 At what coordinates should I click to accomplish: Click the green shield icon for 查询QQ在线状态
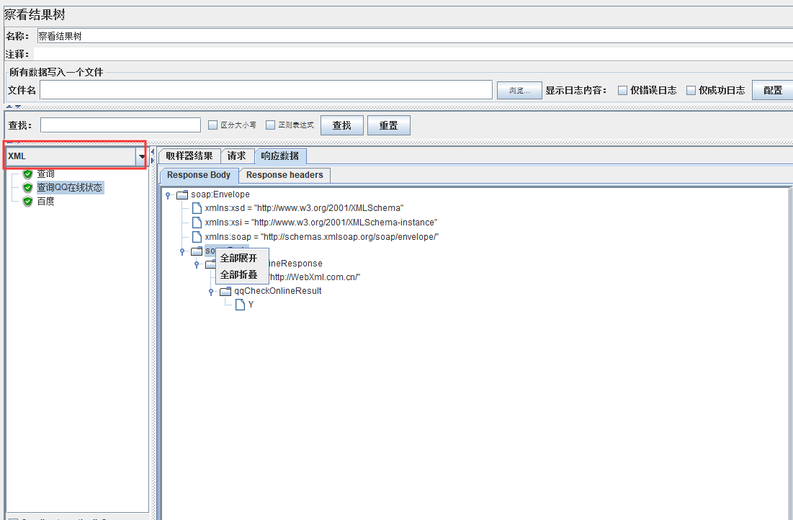[28, 187]
